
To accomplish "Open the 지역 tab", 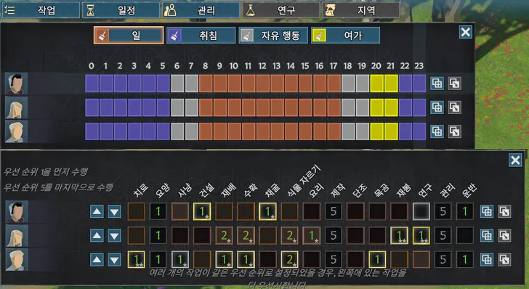I will coord(360,10).
